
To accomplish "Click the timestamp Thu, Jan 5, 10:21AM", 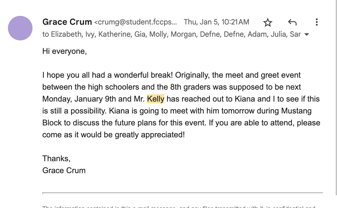I will 216,22.
